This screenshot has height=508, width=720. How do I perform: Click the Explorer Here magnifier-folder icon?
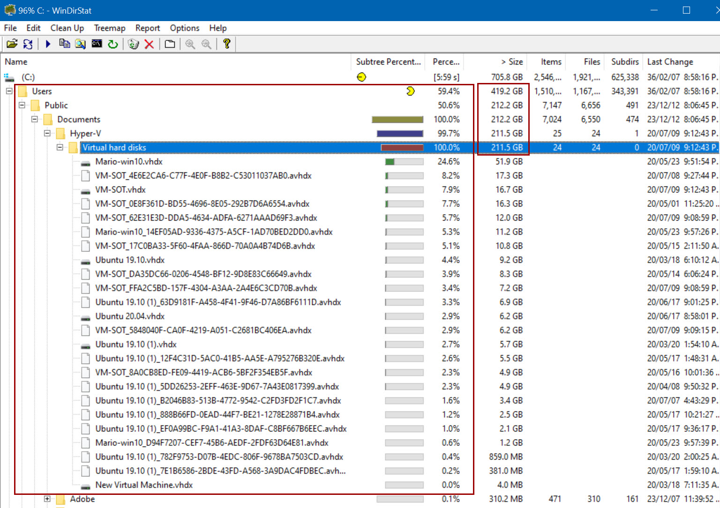(81, 44)
